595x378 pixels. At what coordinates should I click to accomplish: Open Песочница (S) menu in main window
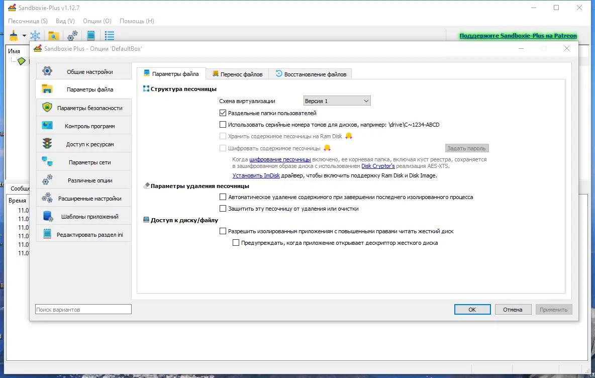(x=28, y=21)
